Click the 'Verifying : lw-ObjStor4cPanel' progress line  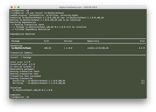pos(39,83)
